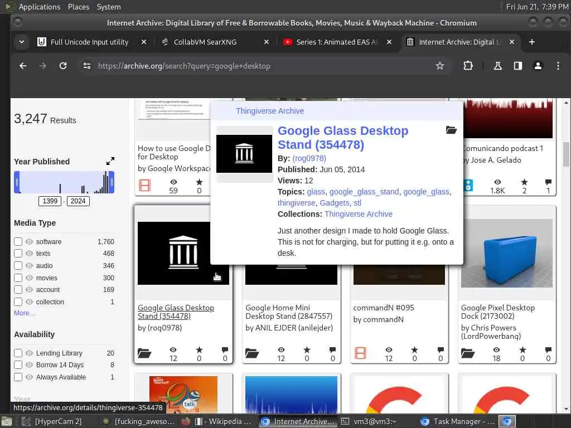This screenshot has width=571, height=428.
Task: Go back using browser back arrow
Action: click(23, 66)
